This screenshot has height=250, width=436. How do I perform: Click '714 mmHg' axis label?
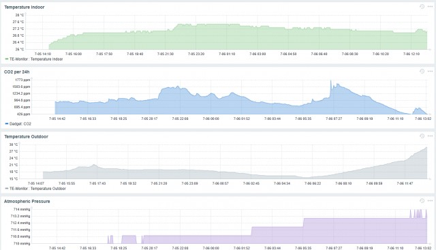click(x=22, y=209)
